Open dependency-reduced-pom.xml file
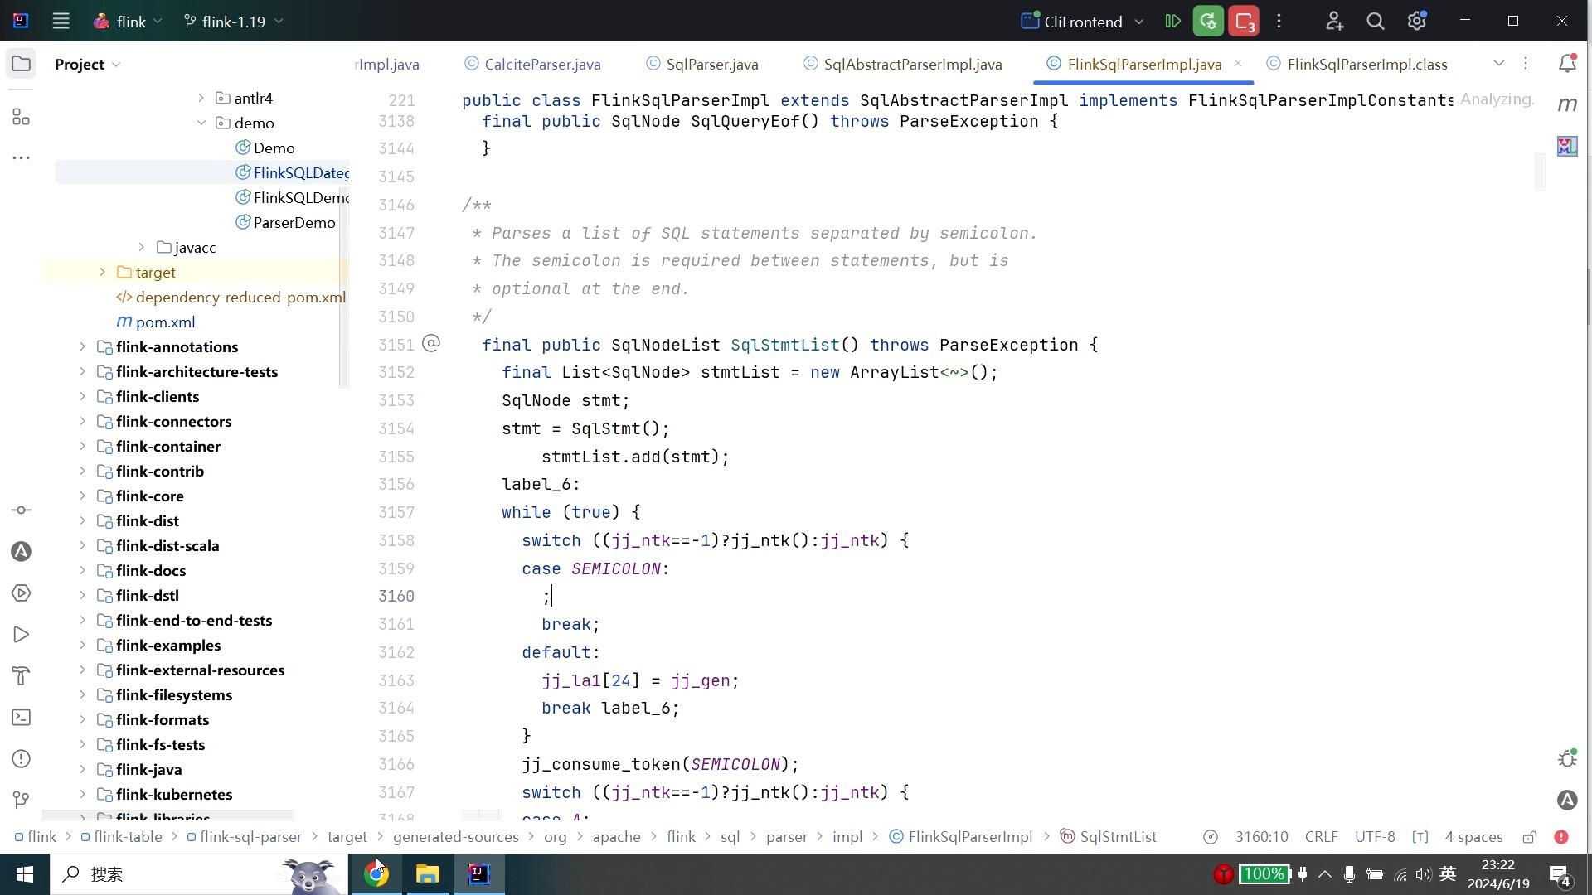This screenshot has height=895, width=1592. coord(231,297)
